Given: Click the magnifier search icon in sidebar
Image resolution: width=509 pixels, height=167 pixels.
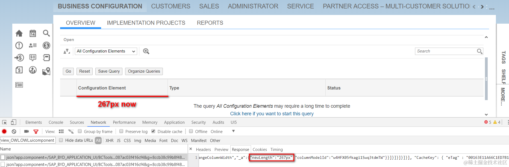Looking at the screenshot, I should point(46,33).
